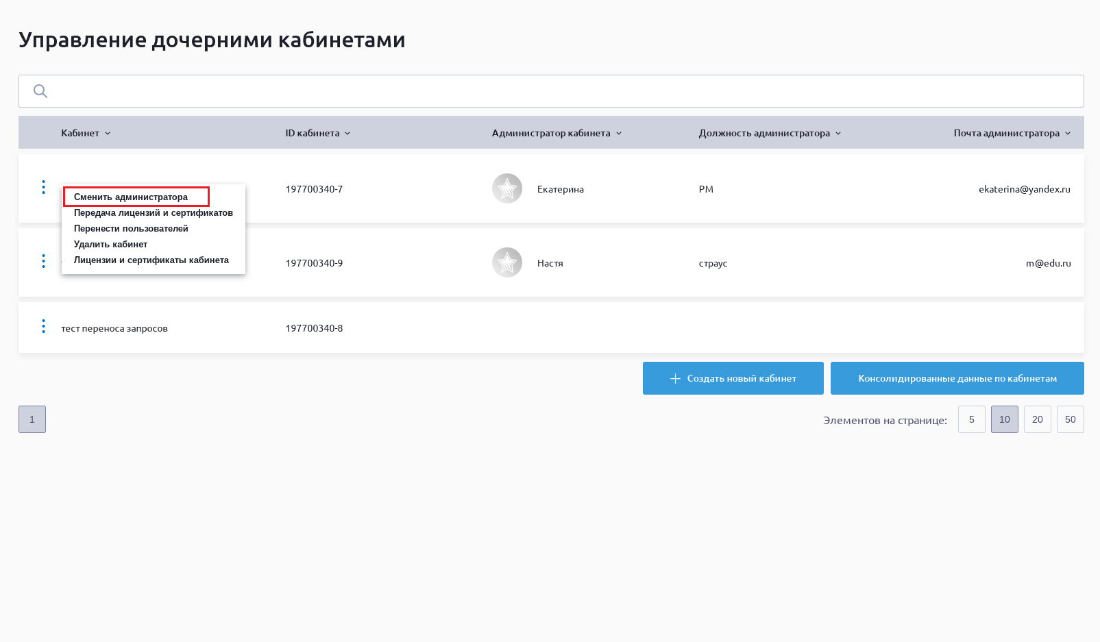Select Сменить администратора menu item
Viewport: 1100px width, 642px height.
pyautogui.click(x=131, y=197)
